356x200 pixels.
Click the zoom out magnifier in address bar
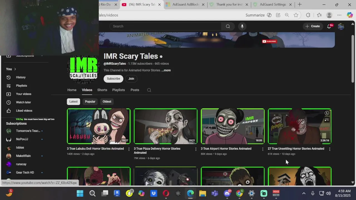(287, 15)
